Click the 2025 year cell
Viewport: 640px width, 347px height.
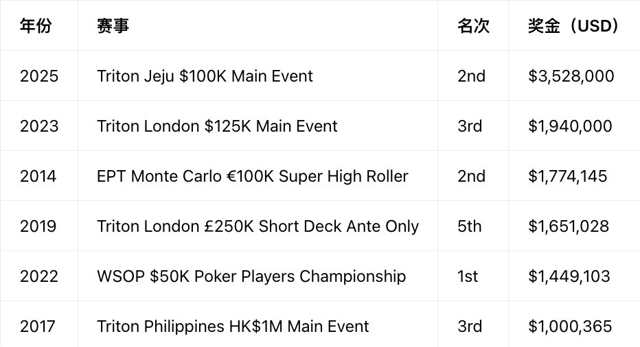tap(39, 76)
